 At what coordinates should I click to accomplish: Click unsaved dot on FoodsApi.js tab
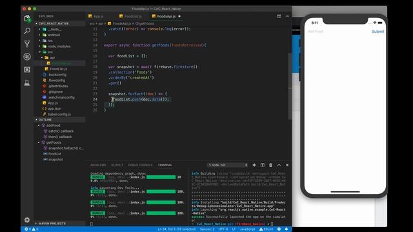[179, 16]
